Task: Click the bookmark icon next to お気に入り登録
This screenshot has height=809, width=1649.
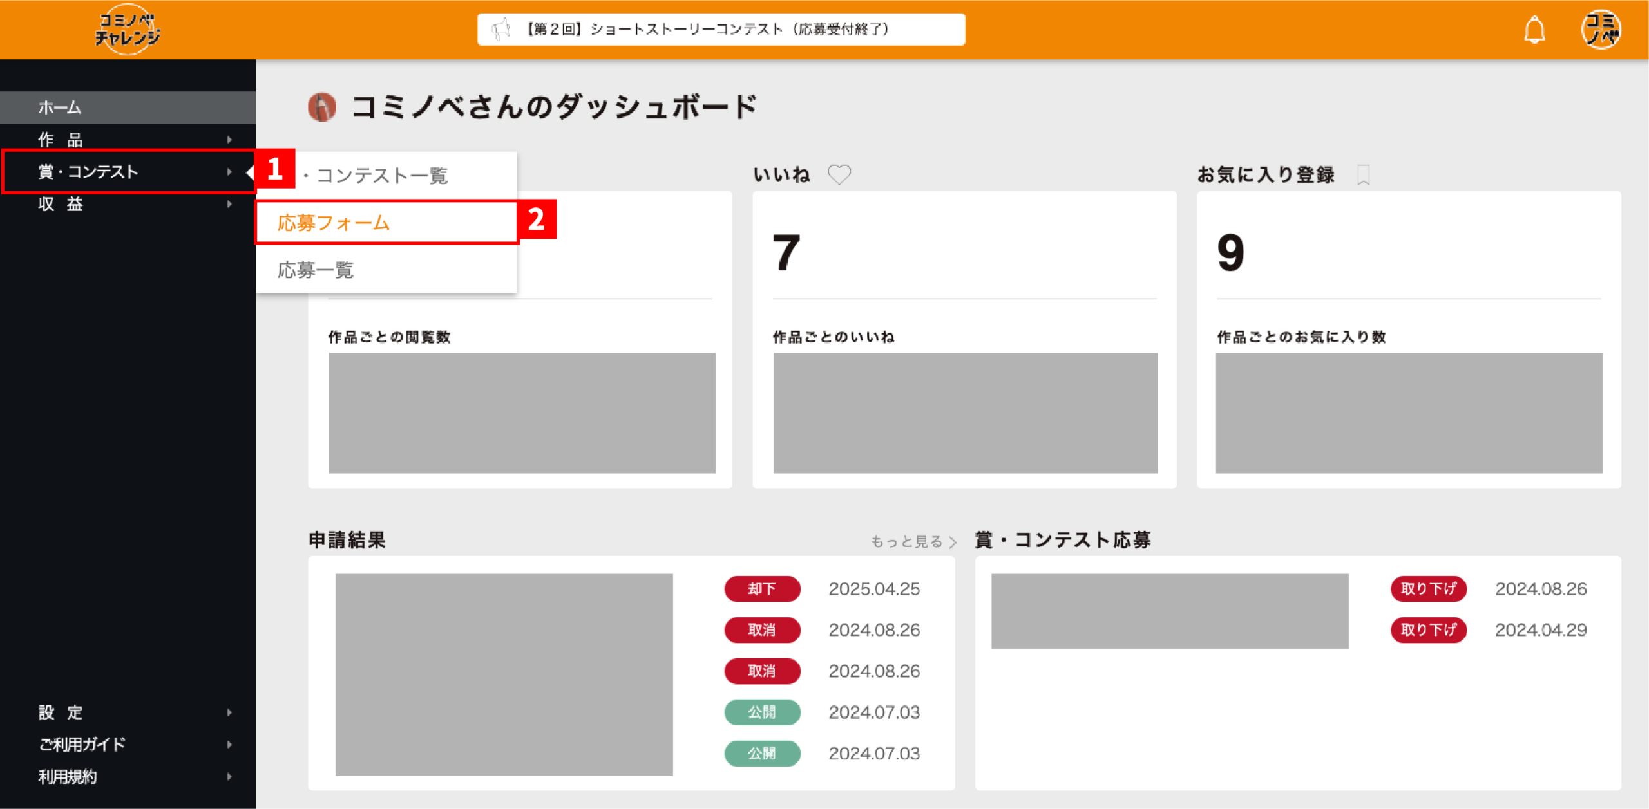Action: pos(1363,174)
